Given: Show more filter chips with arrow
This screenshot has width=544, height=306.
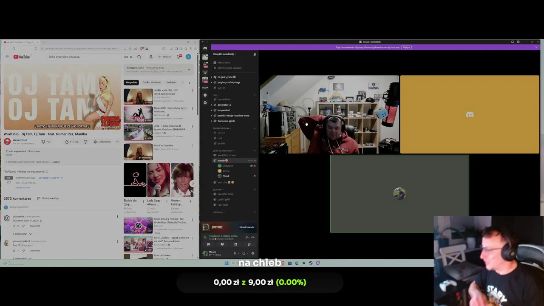Looking at the screenshot, I should point(189,82).
